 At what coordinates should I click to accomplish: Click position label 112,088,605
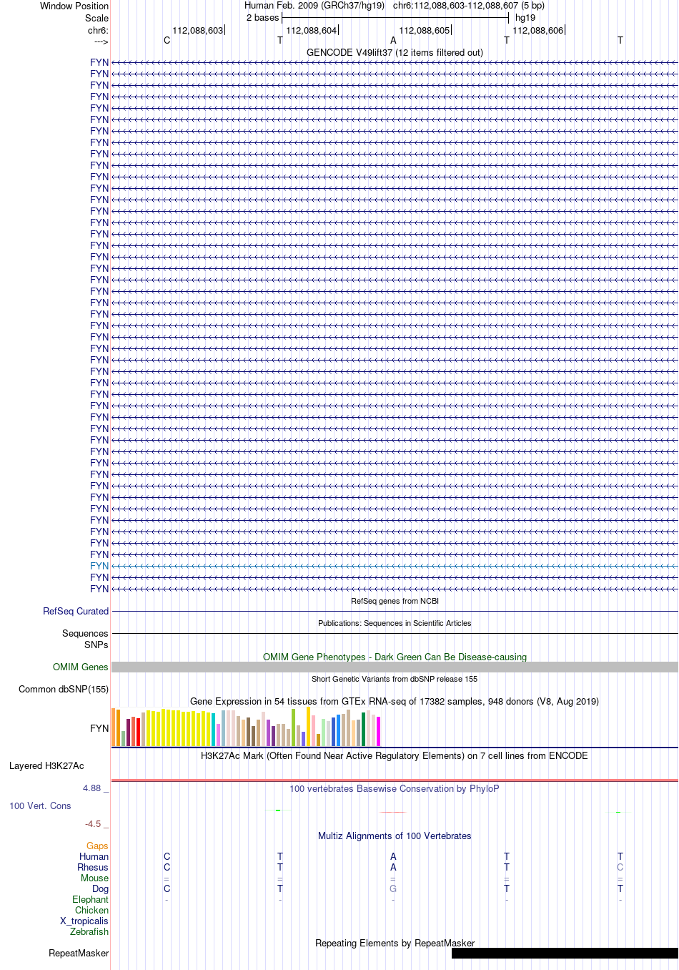tap(425, 31)
